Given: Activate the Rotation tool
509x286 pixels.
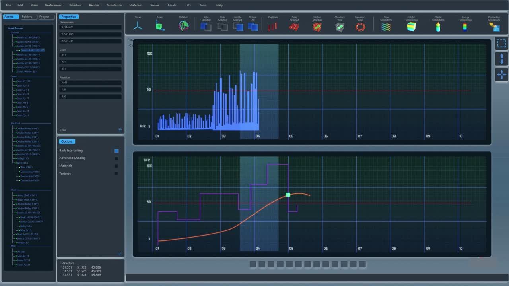Looking at the screenshot, I should (x=183, y=26).
